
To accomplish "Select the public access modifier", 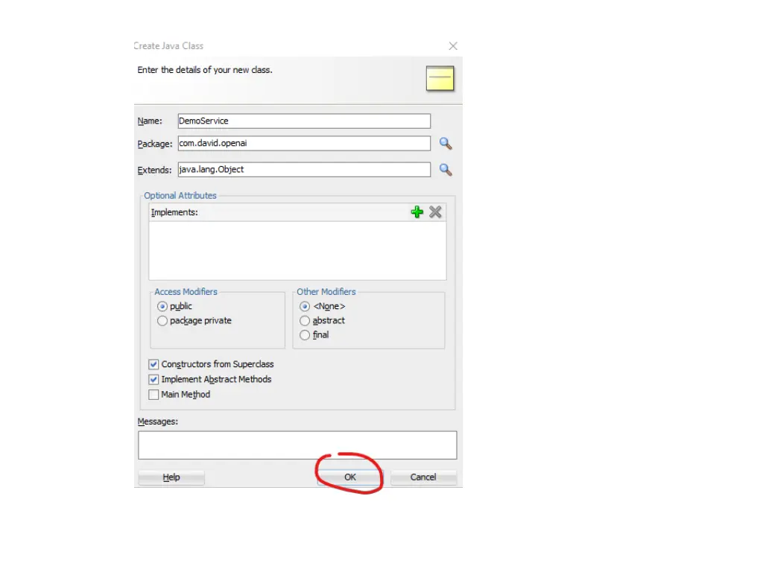I will 162,306.
